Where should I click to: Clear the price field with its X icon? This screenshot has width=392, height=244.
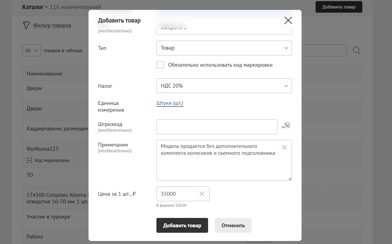click(x=202, y=194)
